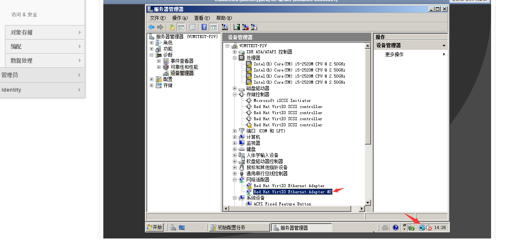Viewport: 509px width, 240px height.
Task: Click the help question mark in the taskbar tray
Action: (x=395, y=227)
